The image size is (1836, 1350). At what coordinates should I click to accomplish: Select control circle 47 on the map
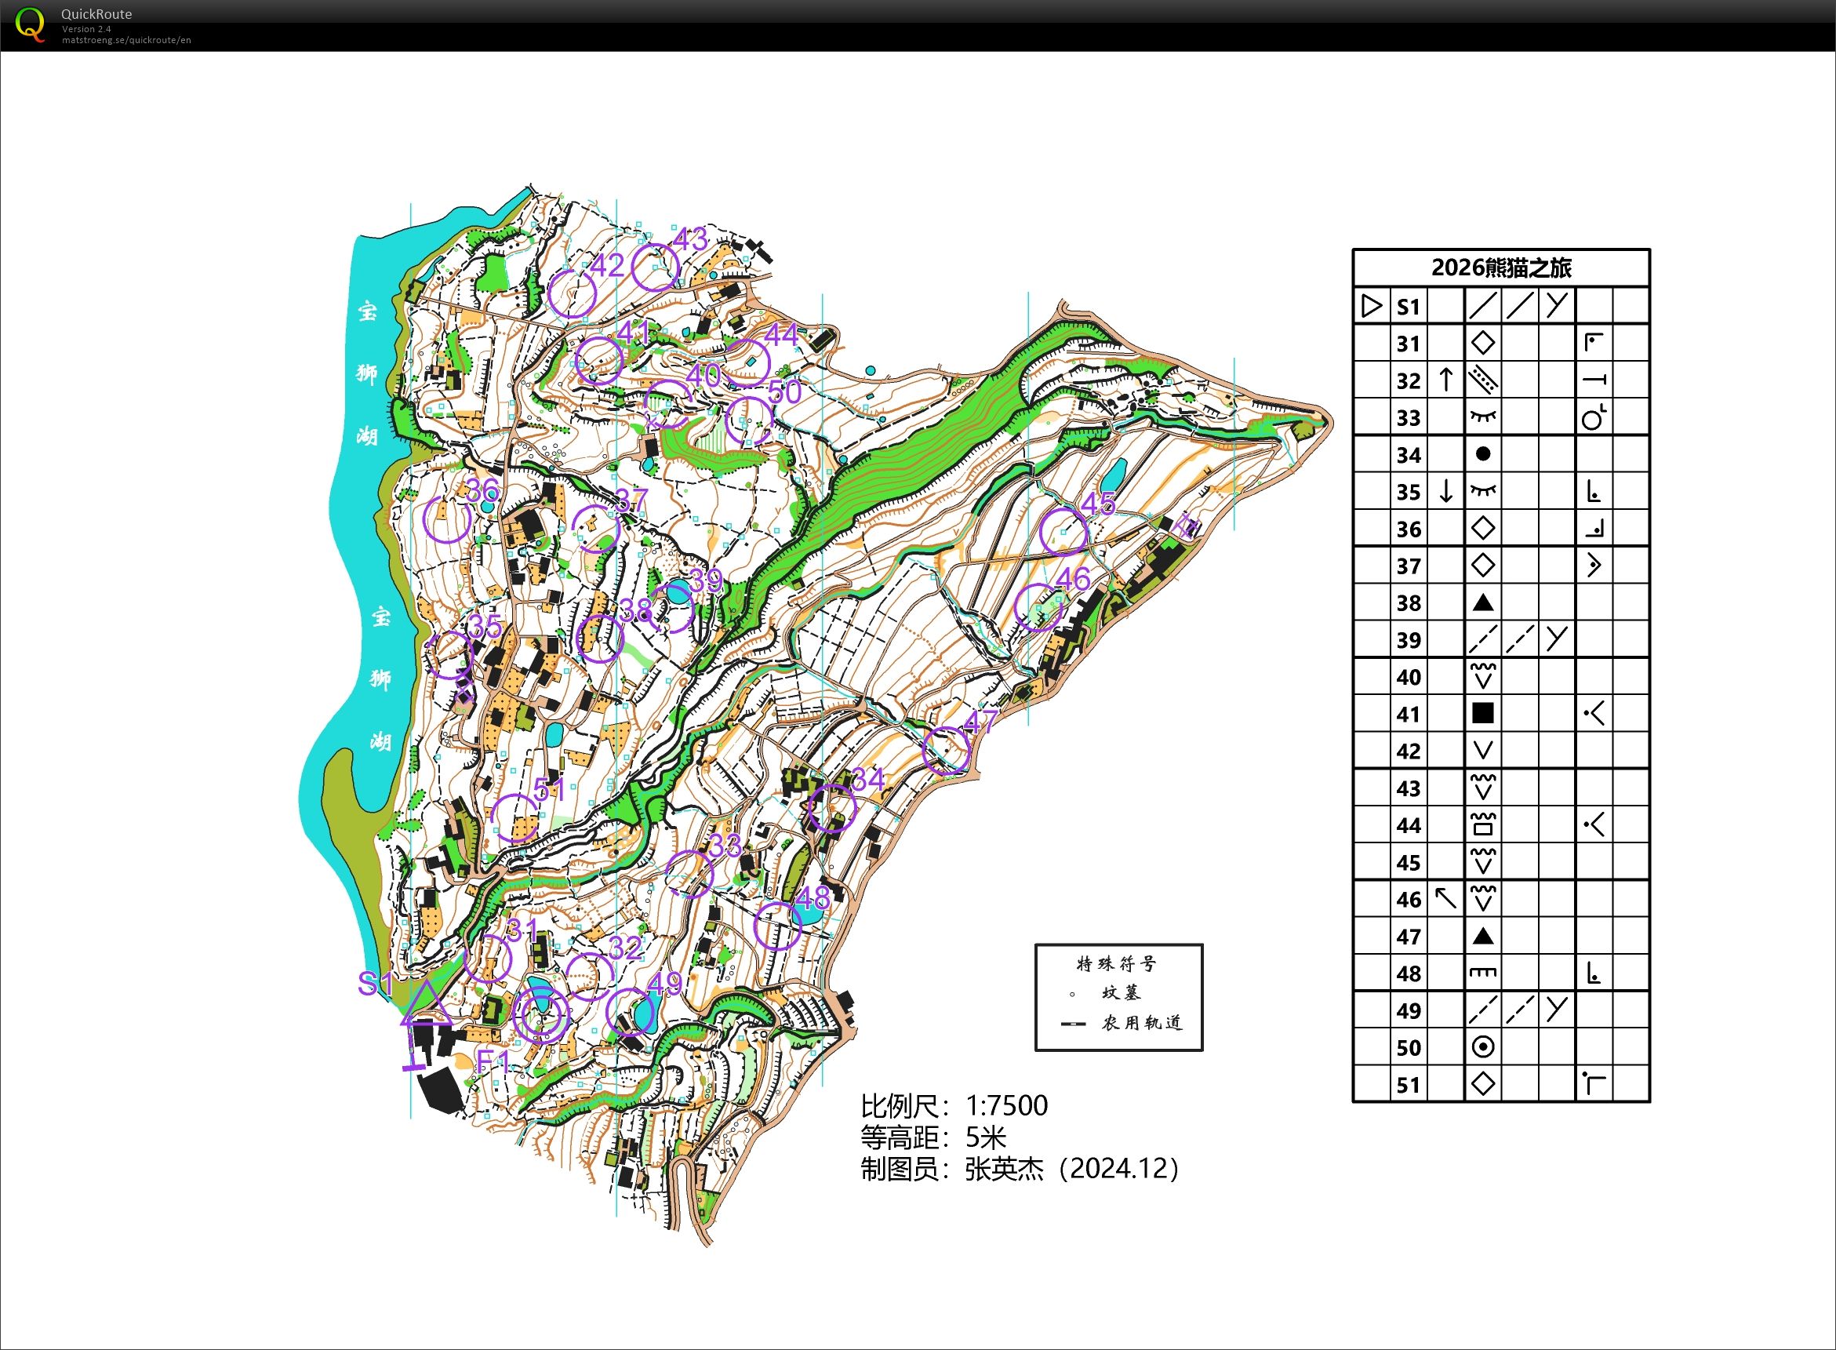tap(945, 750)
